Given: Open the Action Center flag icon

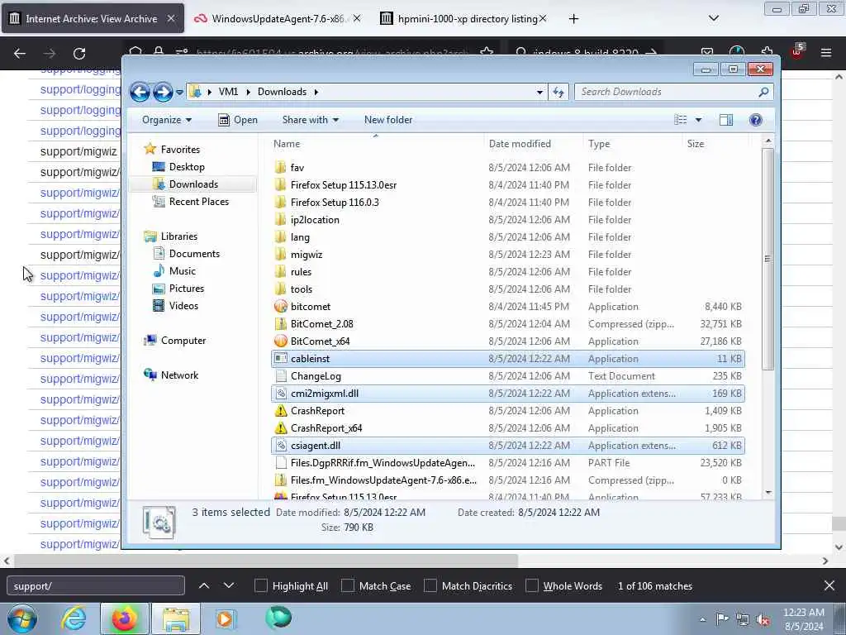Looking at the screenshot, I should [x=722, y=618].
